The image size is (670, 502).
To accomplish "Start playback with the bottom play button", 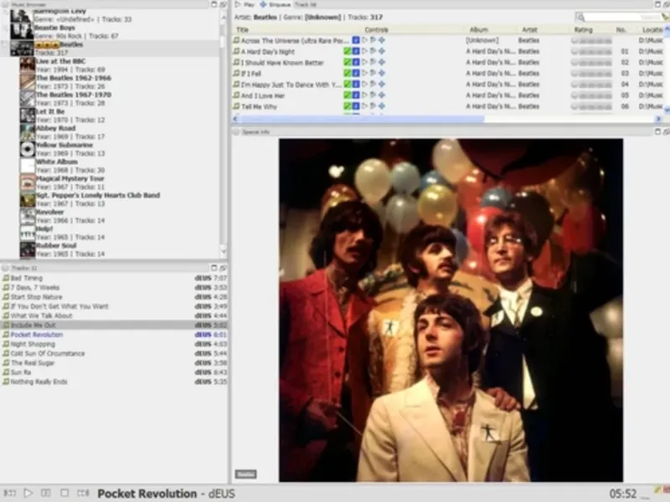I will [28, 493].
